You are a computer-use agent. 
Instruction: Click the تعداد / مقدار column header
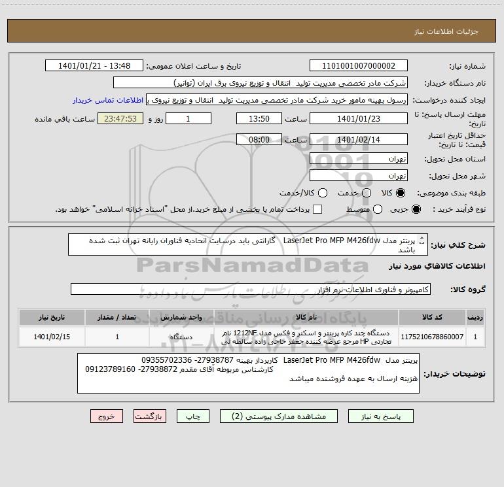[x=117, y=318]
